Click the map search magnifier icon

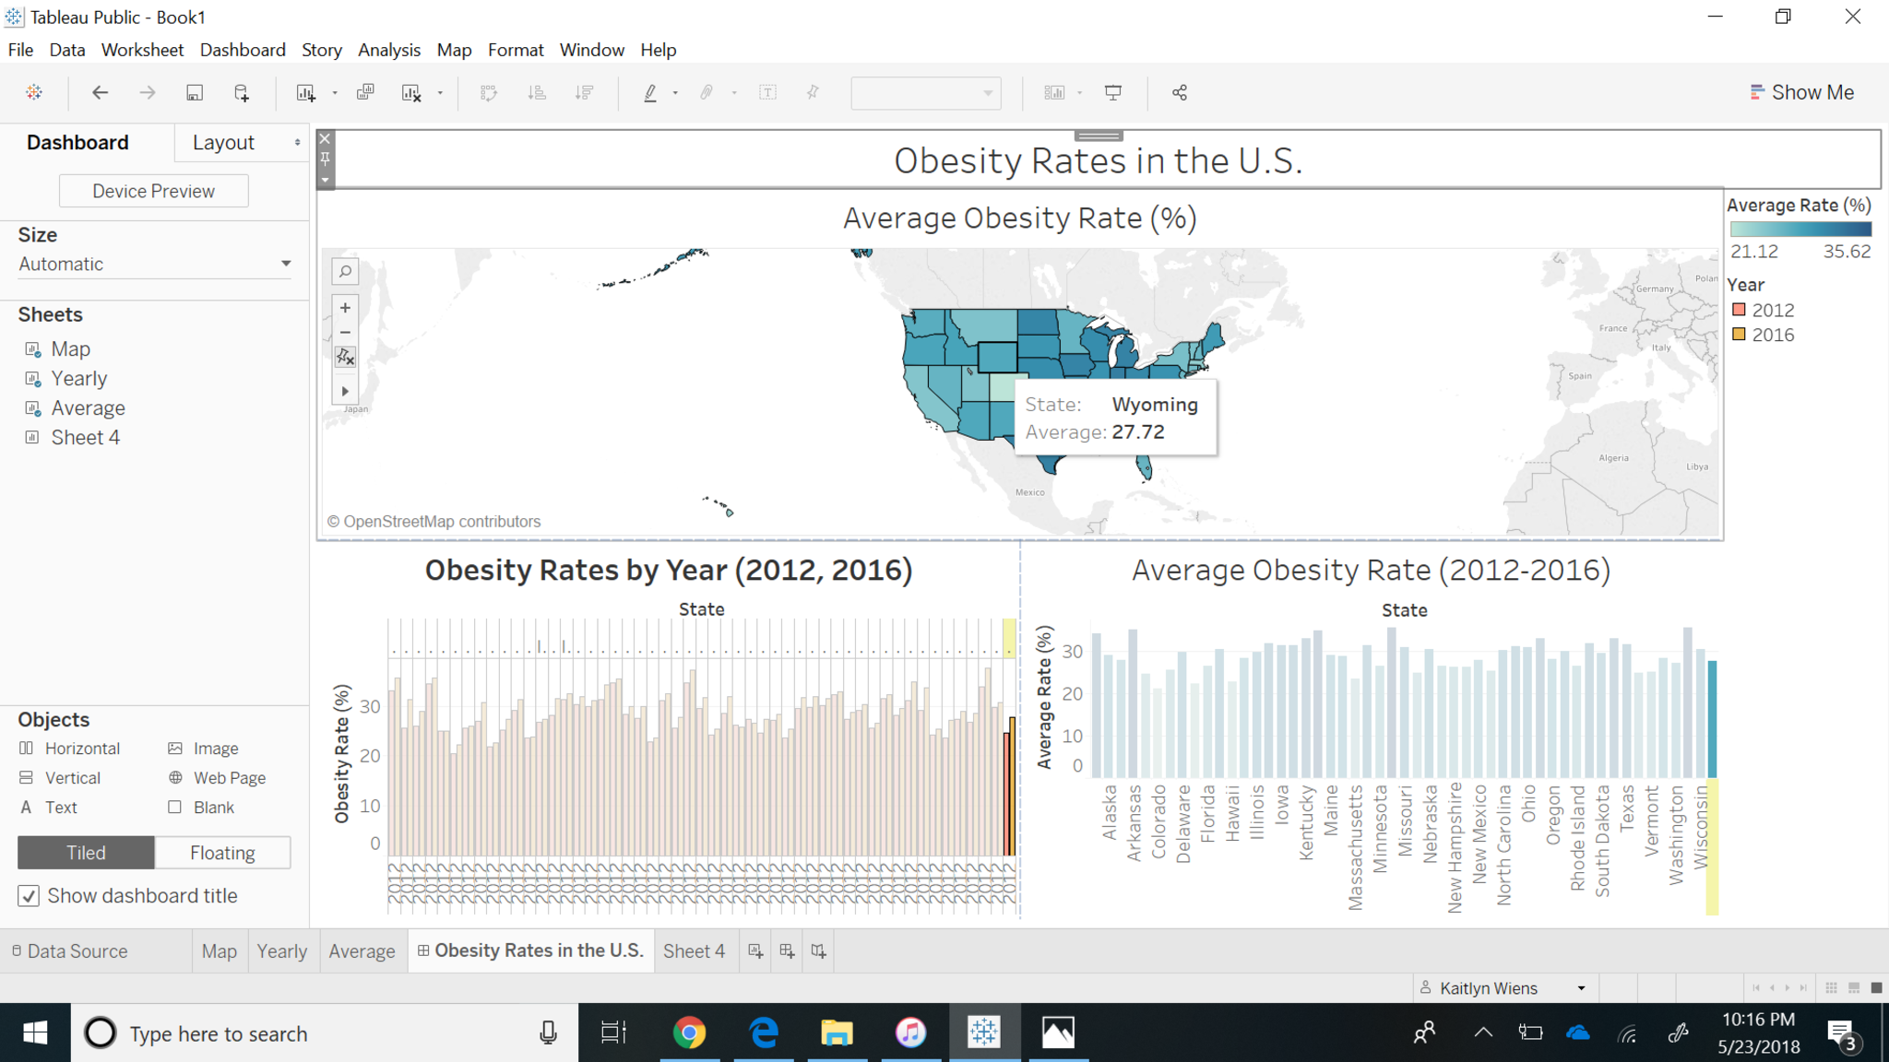(345, 271)
